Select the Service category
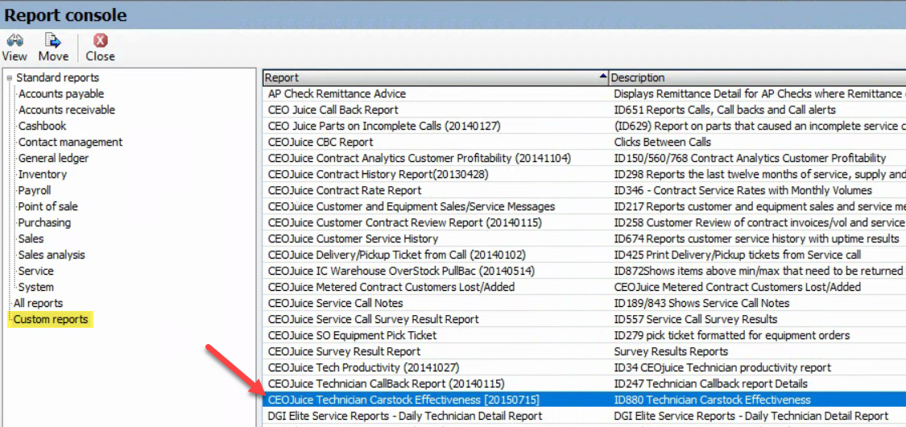The height and width of the screenshot is (427, 906). pyautogui.click(x=35, y=271)
